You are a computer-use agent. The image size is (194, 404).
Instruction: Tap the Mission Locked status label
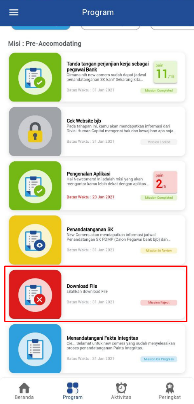(159, 142)
